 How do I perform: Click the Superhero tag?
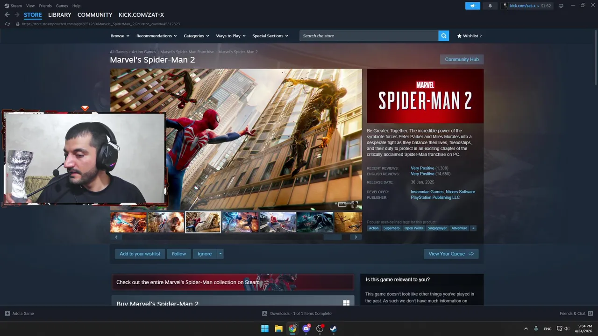coord(392,228)
